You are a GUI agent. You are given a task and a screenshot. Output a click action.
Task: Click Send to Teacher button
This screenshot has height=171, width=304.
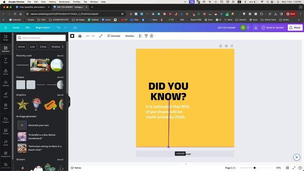[273, 28]
